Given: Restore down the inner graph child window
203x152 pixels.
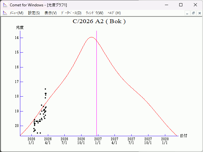Looking at the screenshot, I should (193, 13).
